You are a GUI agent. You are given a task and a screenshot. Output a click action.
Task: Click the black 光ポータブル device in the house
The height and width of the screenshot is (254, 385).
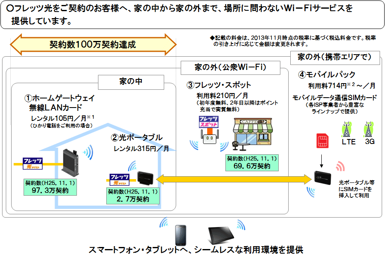click(x=145, y=178)
